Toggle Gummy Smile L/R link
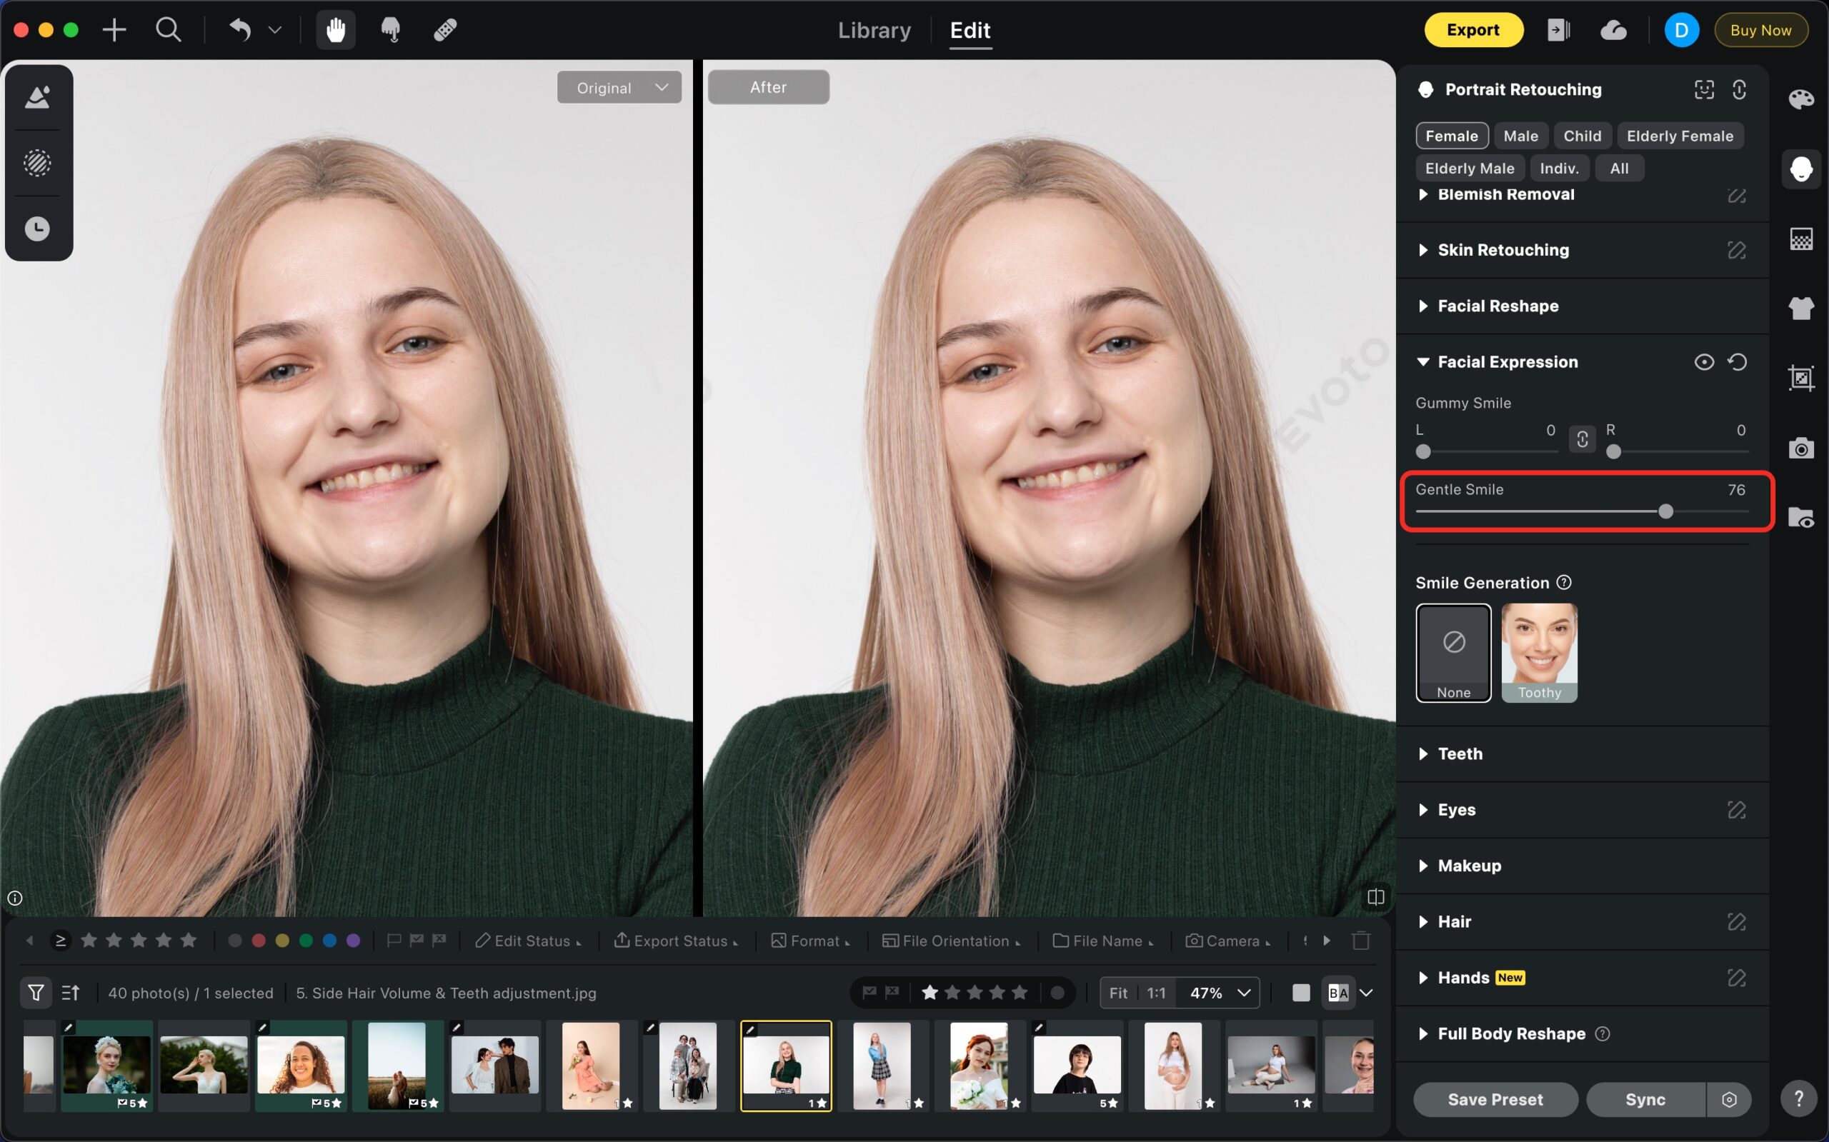Viewport: 1829px width, 1142px height. coord(1582,439)
